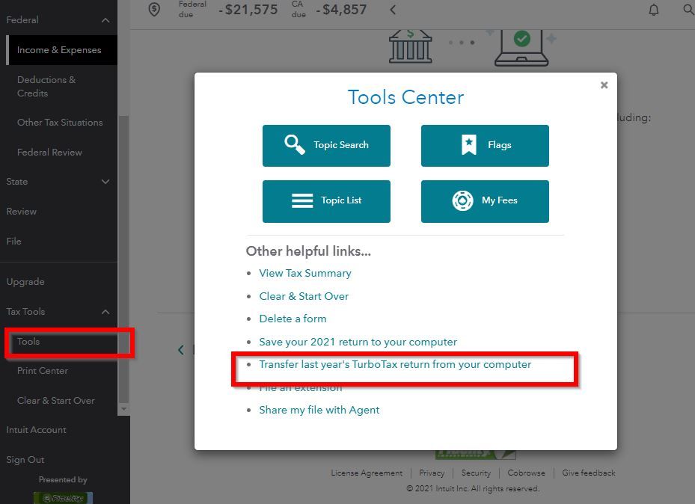Image resolution: width=695 pixels, height=504 pixels.
Task: Open the Security footer link
Action: click(x=476, y=473)
